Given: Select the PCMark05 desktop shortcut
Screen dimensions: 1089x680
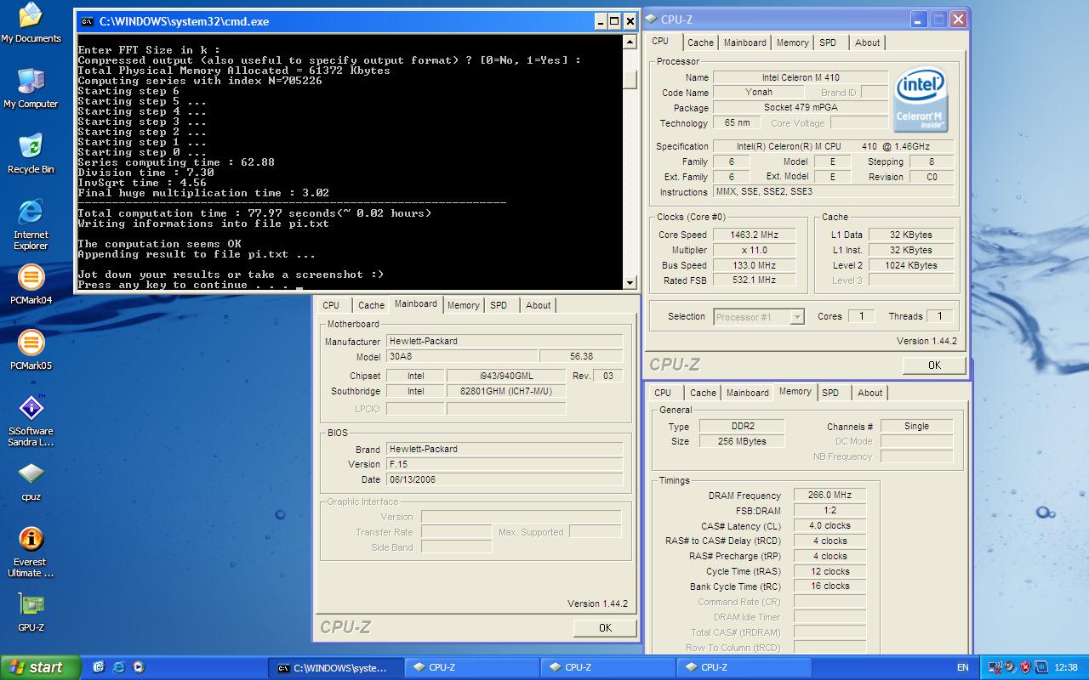Looking at the screenshot, I should pyautogui.click(x=31, y=350).
